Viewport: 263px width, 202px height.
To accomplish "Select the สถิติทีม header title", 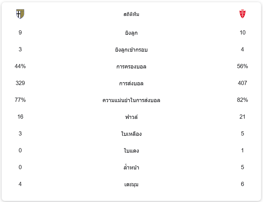I will (x=131, y=14).
